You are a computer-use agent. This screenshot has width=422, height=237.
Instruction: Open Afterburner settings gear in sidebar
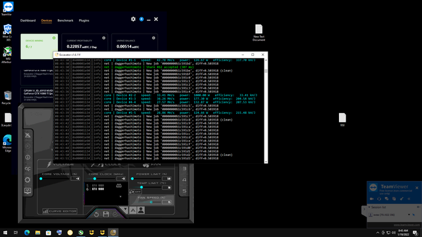click(x=28, y=180)
